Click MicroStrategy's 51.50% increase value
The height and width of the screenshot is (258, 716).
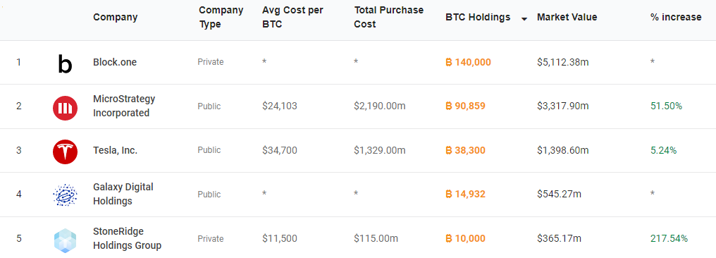tap(666, 106)
